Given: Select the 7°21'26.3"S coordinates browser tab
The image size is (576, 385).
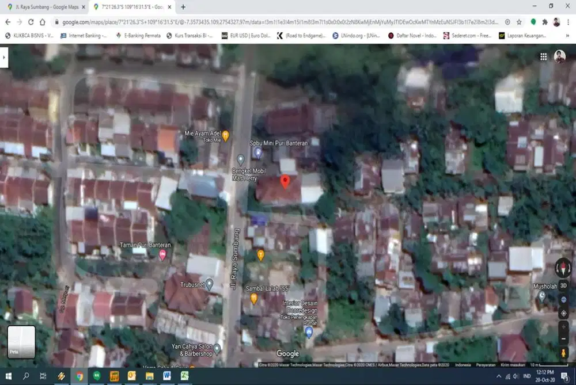Looking at the screenshot, I should tap(131, 6).
